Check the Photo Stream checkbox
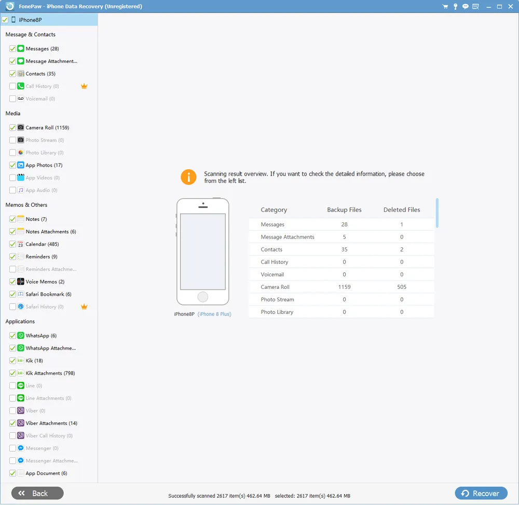This screenshot has width=519, height=505. click(12, 140)
